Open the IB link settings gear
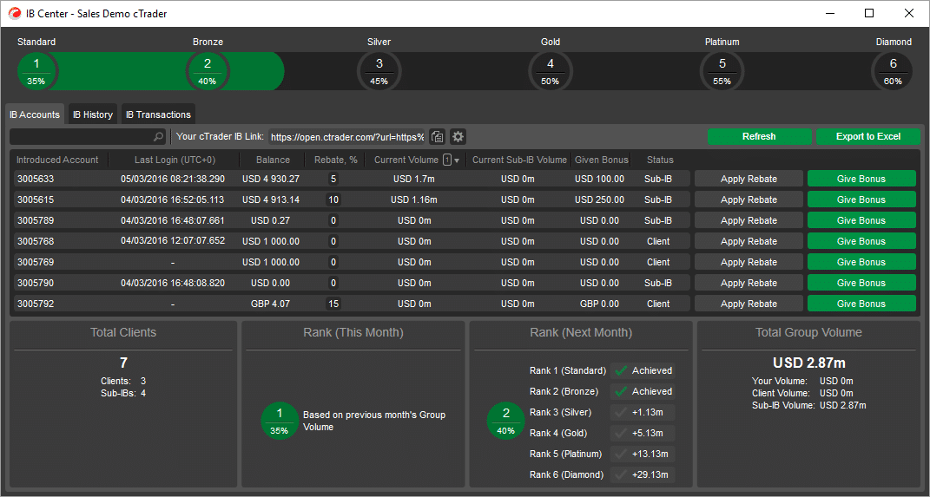 click(458, 137)
